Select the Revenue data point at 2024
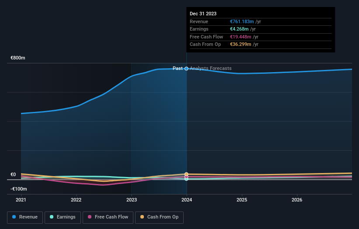The width and height of the screenshot is (359, 229). click(x=186, y=69)
